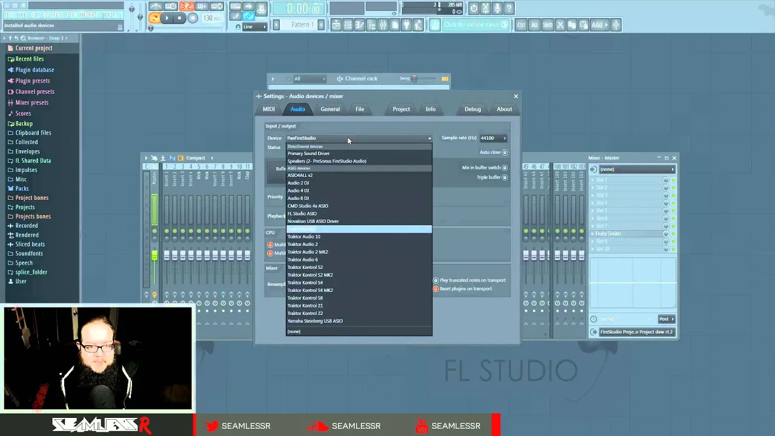
Task: Click the Post button in Mixer Master
Action: pyautogui.click(x=667, y=319)
